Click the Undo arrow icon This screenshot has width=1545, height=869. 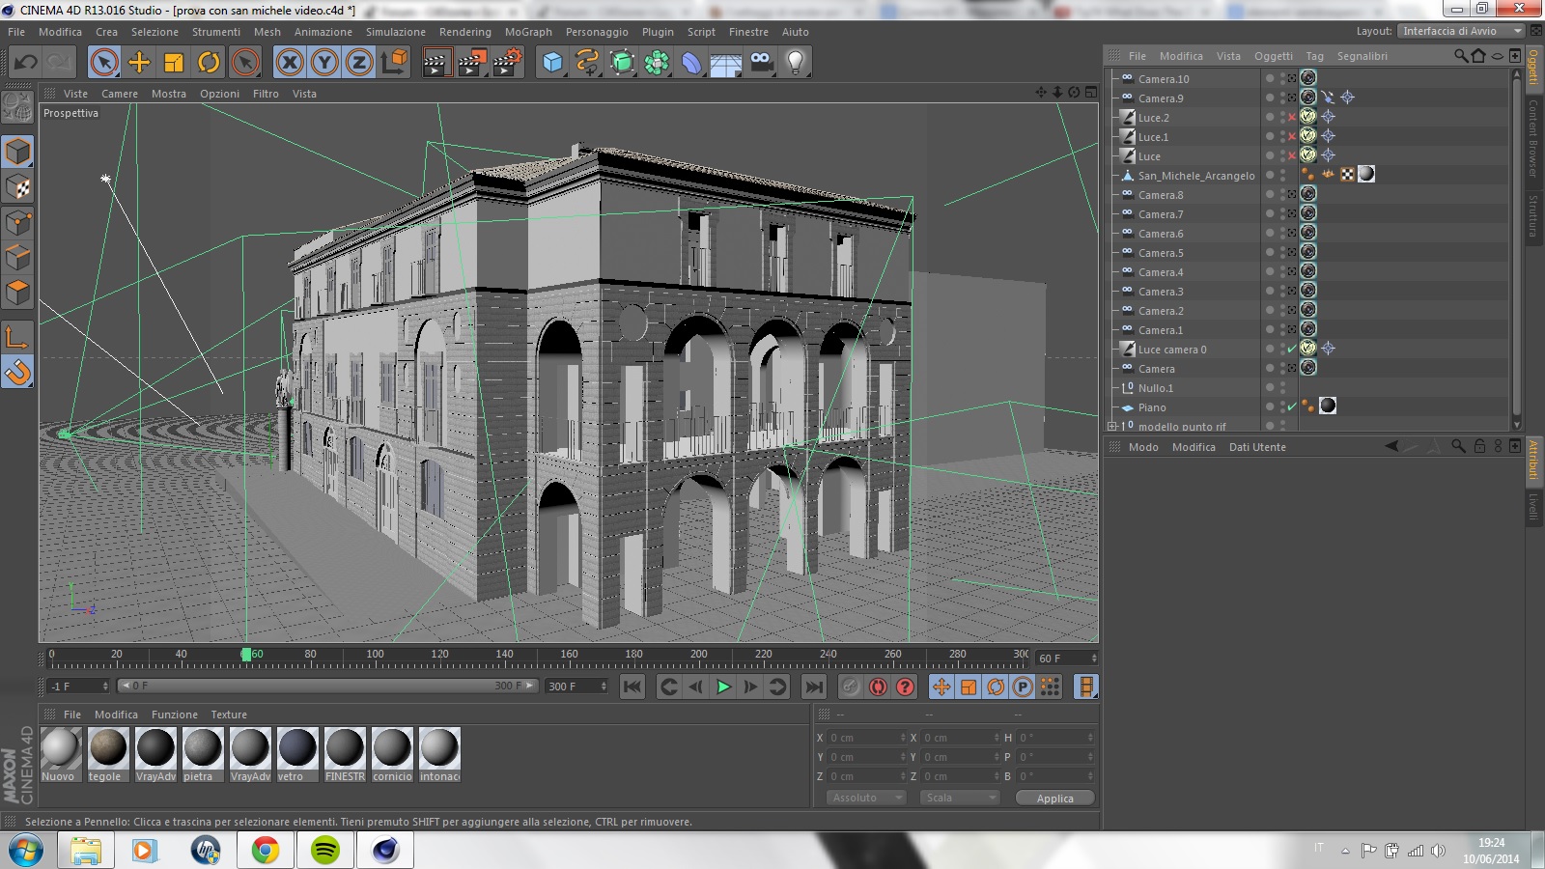point(25,63)
